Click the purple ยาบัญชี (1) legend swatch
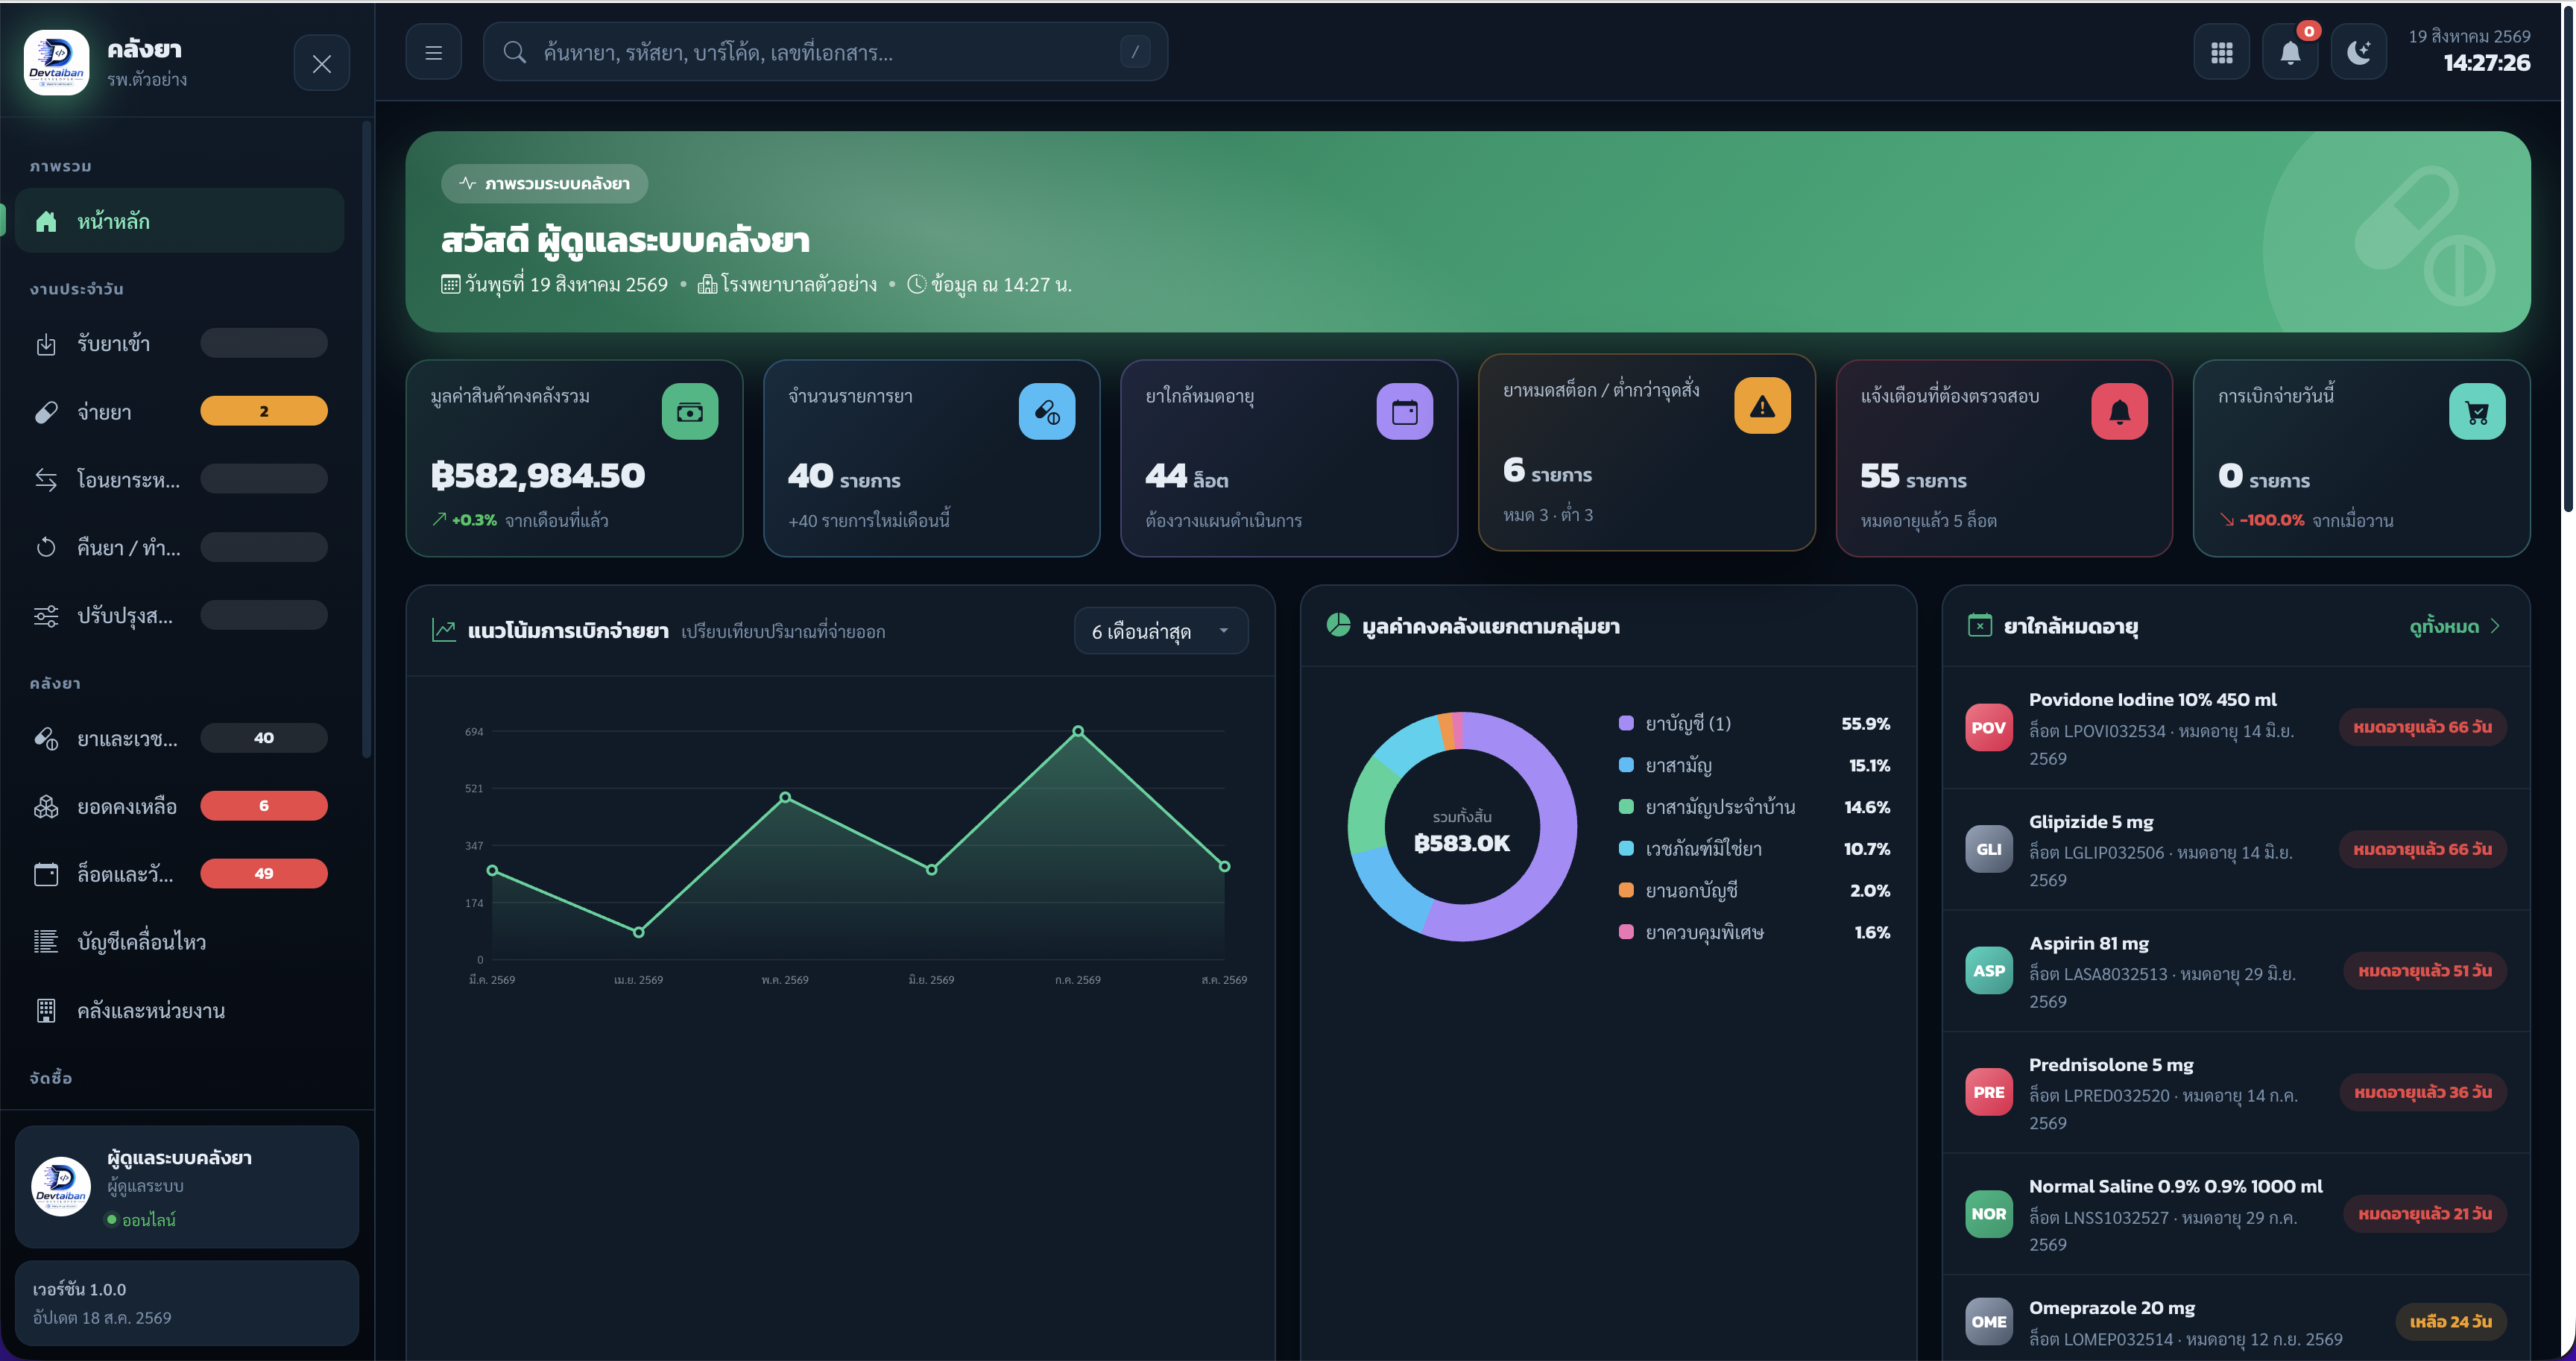Screen dimensions: 2576x1361 (1626, 723)
